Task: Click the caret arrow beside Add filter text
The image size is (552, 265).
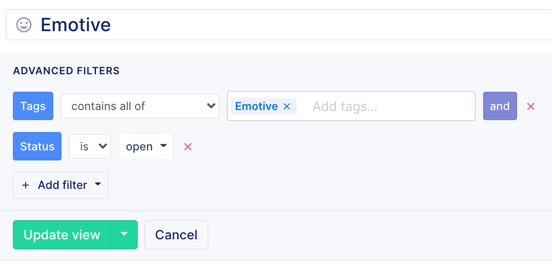Action: coord(97,185)
